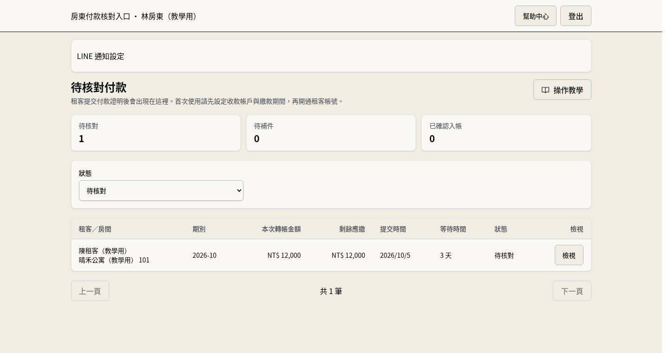
Task: Click the submit date 2026/10/5
Action: pyautogui.click(x=395, y=255)
